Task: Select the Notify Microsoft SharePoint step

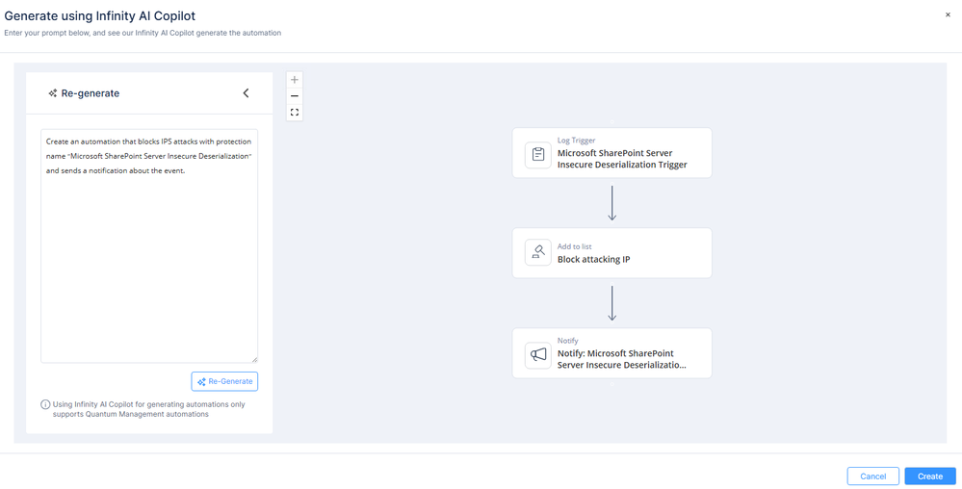Action: [622, 359]
